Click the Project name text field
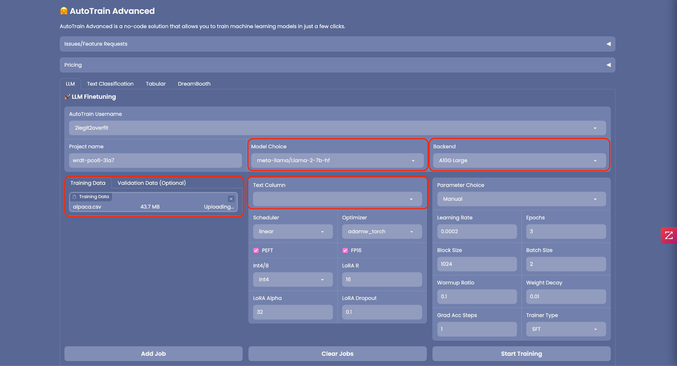Image resolution: width=677 pixels, height=366 pixels. (x=155, y=161)
